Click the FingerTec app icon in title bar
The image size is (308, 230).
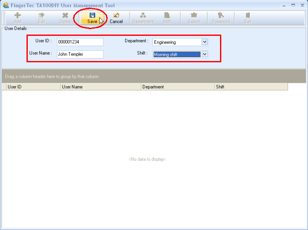pyautogui.click(x=6, y=5)
